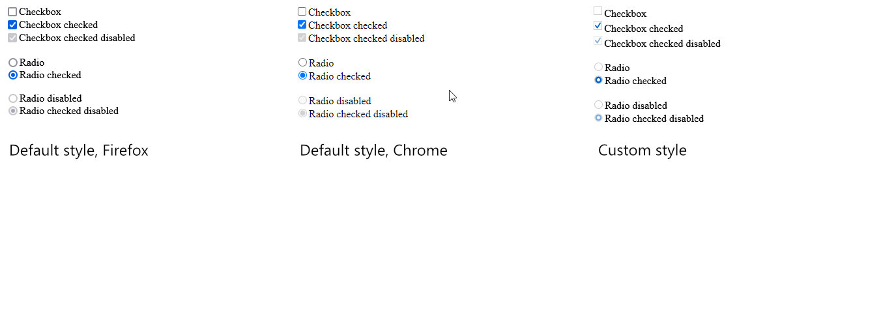Click 'Radio checked disabled' in Custom style column
Image resolution: width=881 pixels, height=318 pixels.
598,118
